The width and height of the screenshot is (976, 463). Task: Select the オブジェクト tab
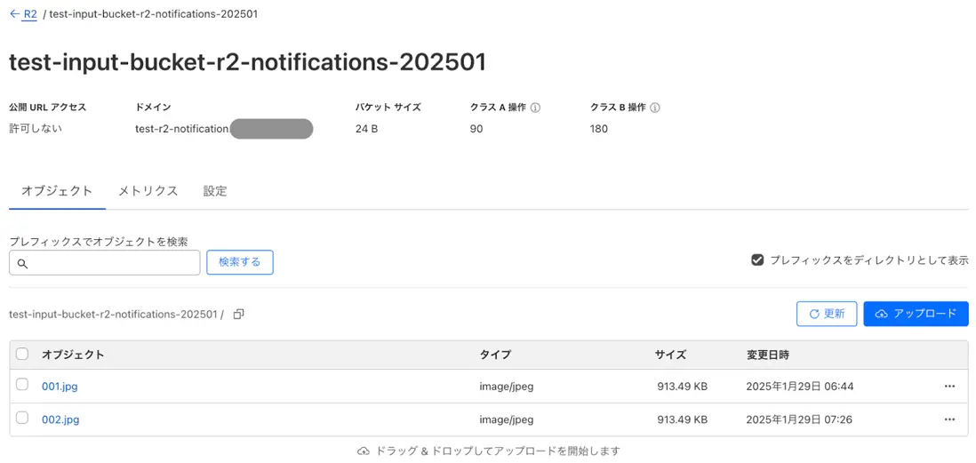57,191
